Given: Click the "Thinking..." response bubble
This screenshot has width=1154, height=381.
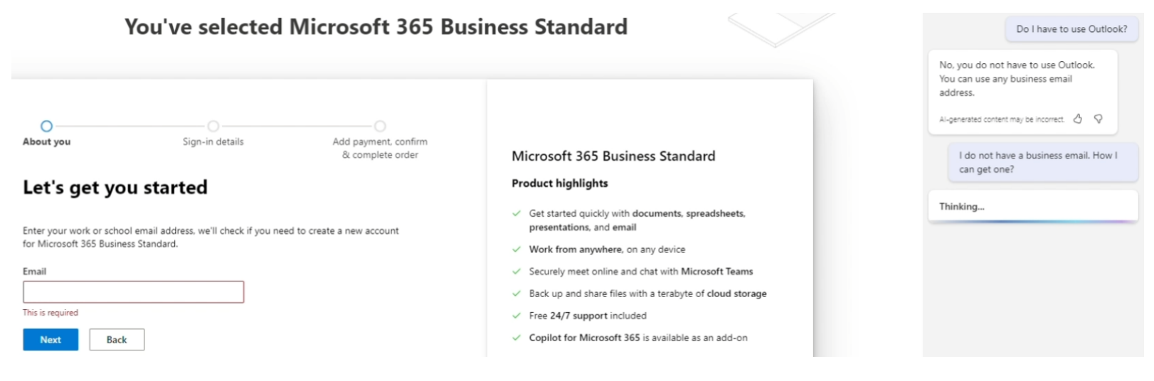Looking at the screenshot, I should click(x=1032, y=207).
